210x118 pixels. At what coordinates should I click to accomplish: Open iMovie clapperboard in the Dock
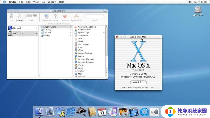[x=134, y=112]
